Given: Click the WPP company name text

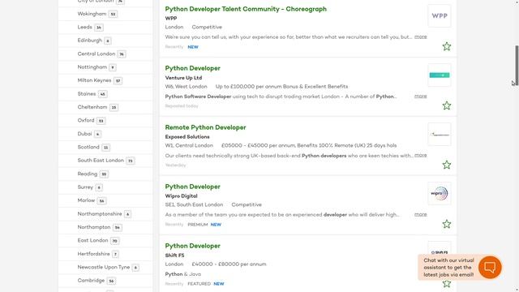Looking at the screenshot, I should [x=171, y=19].
